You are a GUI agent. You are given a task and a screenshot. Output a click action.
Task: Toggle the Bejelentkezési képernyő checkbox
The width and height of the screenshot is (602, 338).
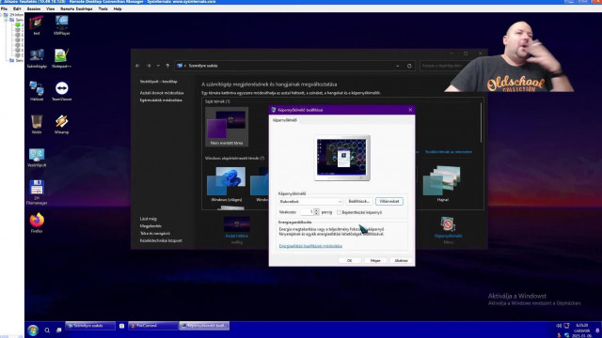pyautogui.click(x=339, y=212)
